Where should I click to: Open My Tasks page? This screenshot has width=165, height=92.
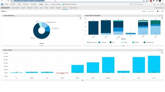[x=13, y=4]
